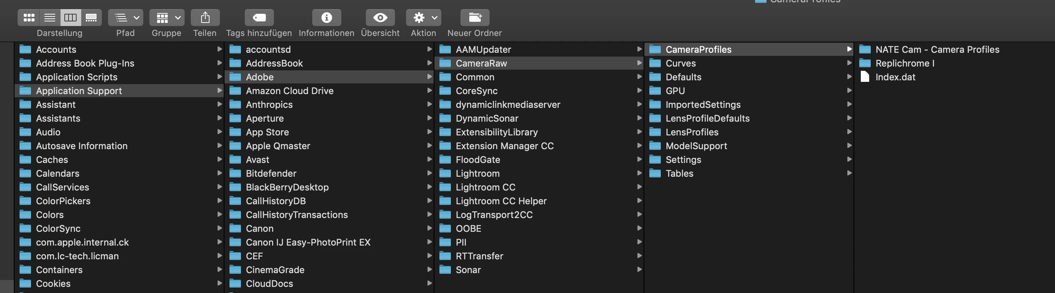The image size is (1055, 293).
Task: Open the Aperture folder icon
Action: point(235,118)
